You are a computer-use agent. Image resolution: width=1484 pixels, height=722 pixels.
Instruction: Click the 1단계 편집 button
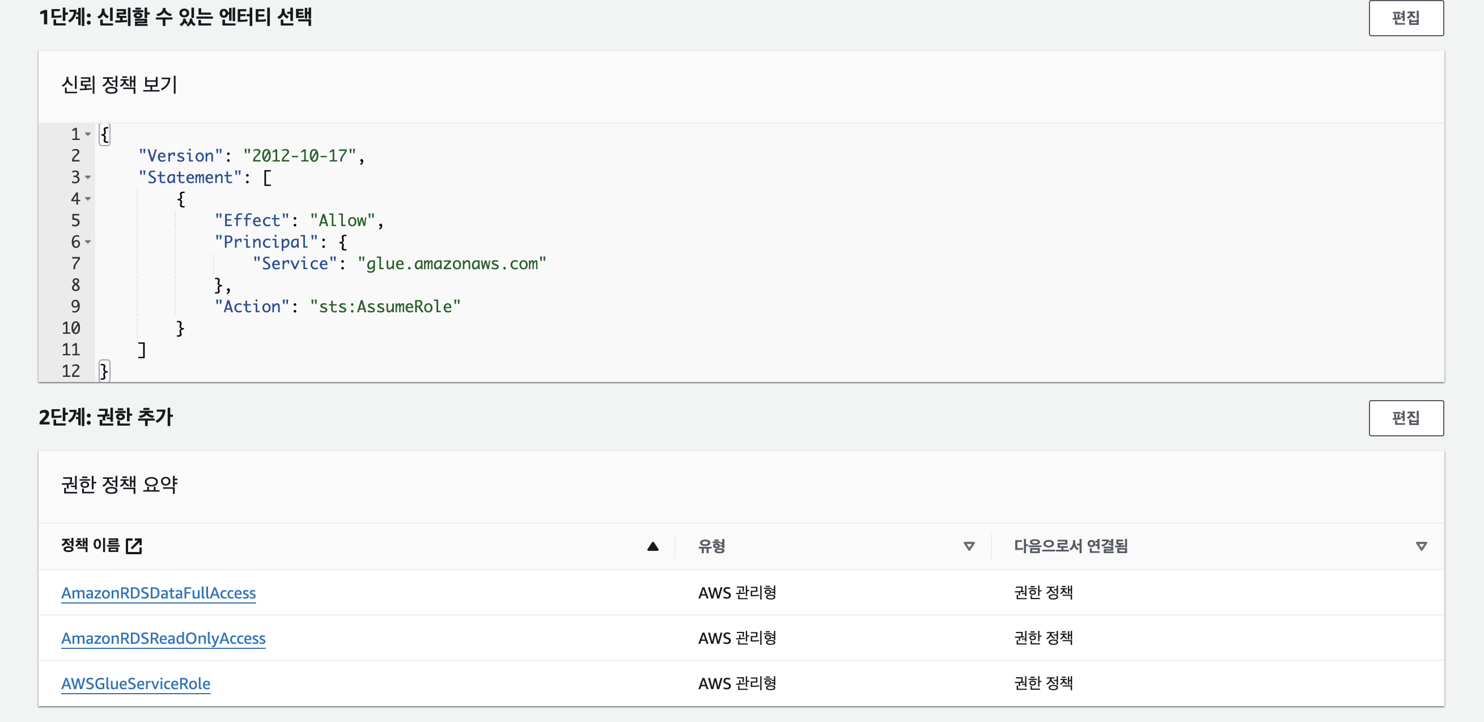click(1405, 18)
